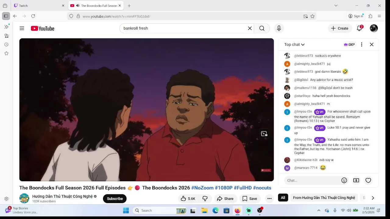Open the shield tracking protection icon
The image size is (390, 219).
click(x=71, y=16)
